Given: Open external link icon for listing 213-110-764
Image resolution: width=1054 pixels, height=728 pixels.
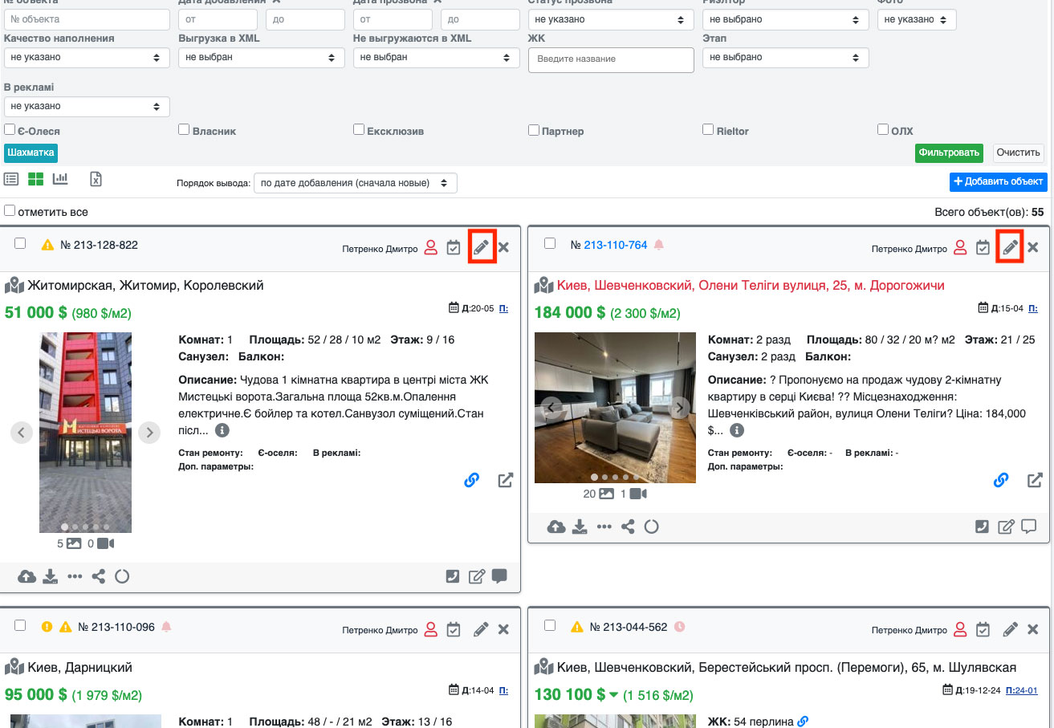Looking at the screenshot, I should coord(1036,480).
